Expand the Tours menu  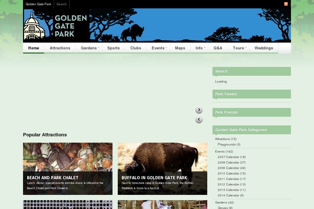pos(239,48)
